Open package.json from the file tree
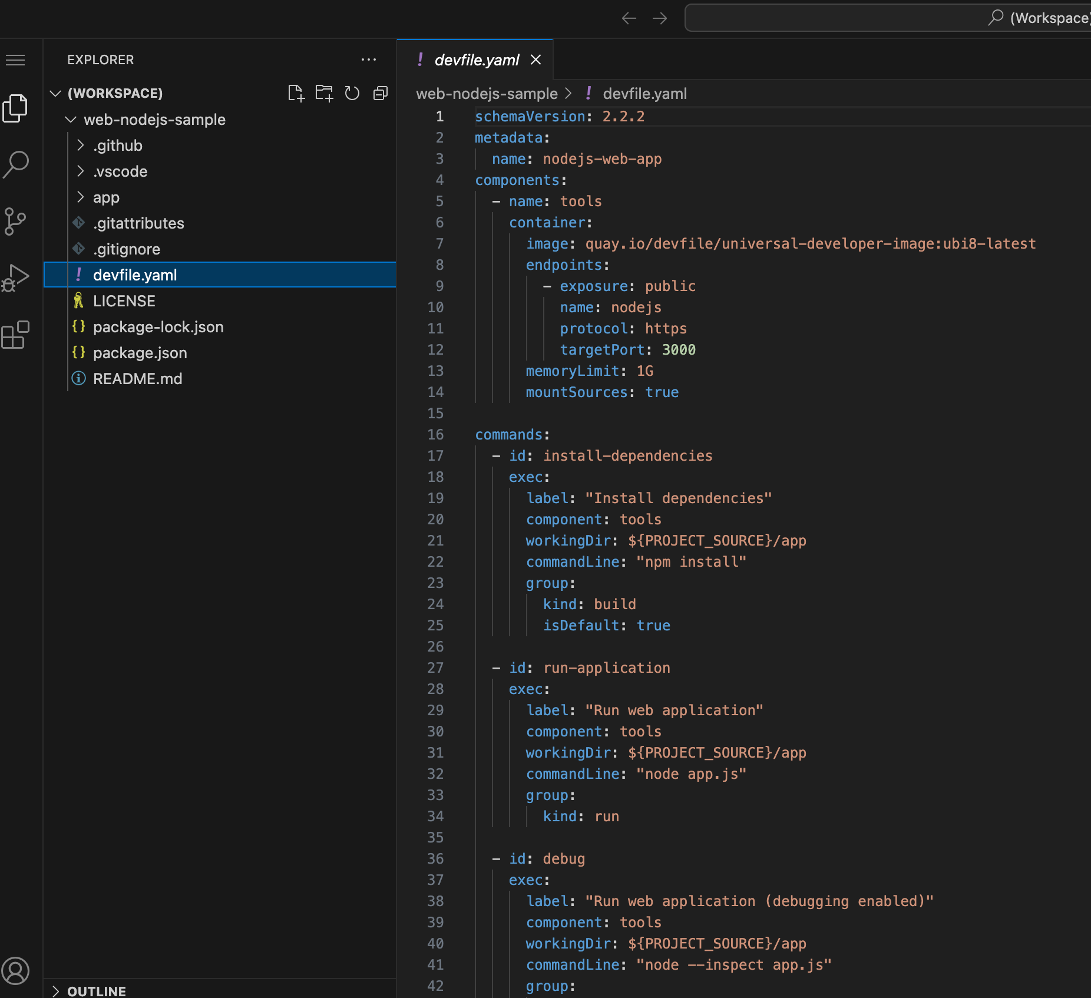The width and height of the screenshot is (1091, 998). pos(140,353)
